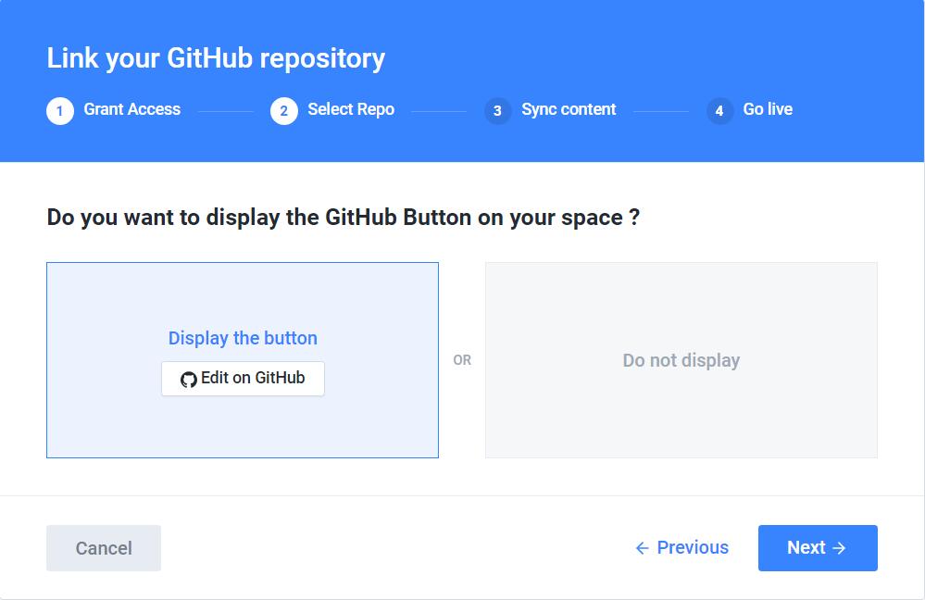
Task: Click the Edit on GitHub button
Action: [242, 378]
